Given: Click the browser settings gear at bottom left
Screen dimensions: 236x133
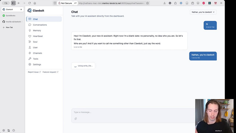Looking at the screenshot, I should (4, 130).
